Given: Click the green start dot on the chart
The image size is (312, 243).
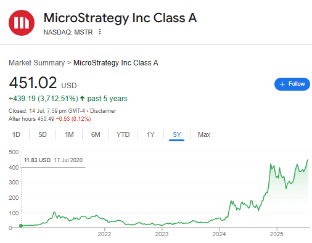Looking at the screenshot, I should (21, 226).
